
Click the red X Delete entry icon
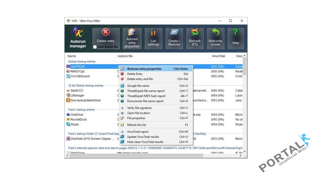pyautogui.click(x=106, y=32)
